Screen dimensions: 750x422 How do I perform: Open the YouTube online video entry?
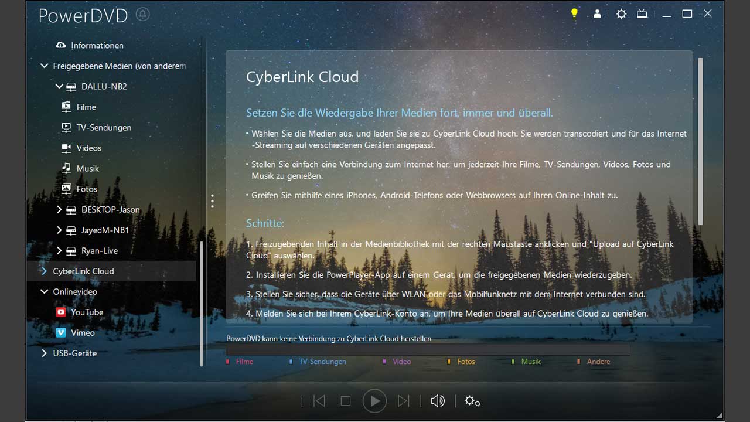click(x=87, y=312)
